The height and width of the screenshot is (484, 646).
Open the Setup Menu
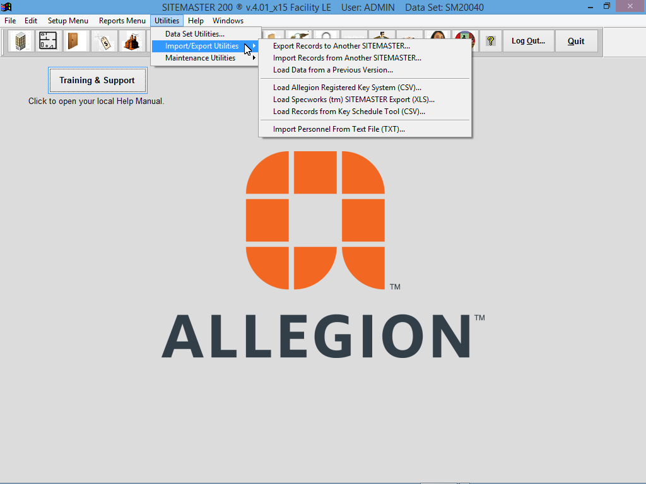68,21
